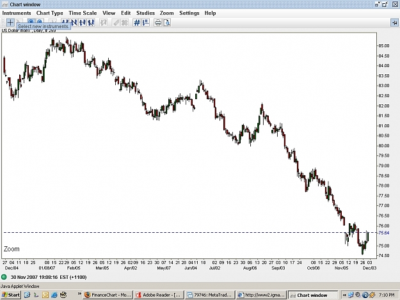
Task: Select the fourth chart-type icon before greyed tools
Action: [91, 22]
